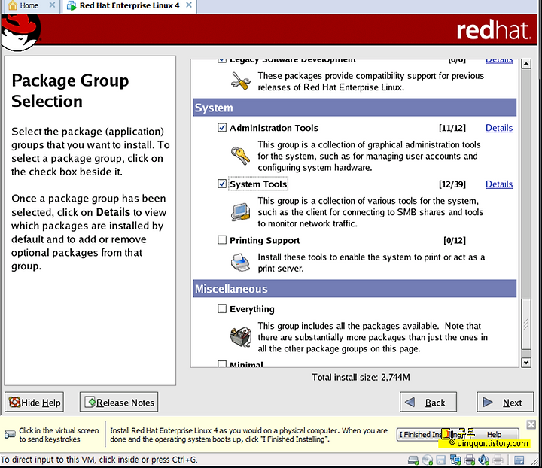
Task: Click the Package Group Selection heading
Action: 70,90
